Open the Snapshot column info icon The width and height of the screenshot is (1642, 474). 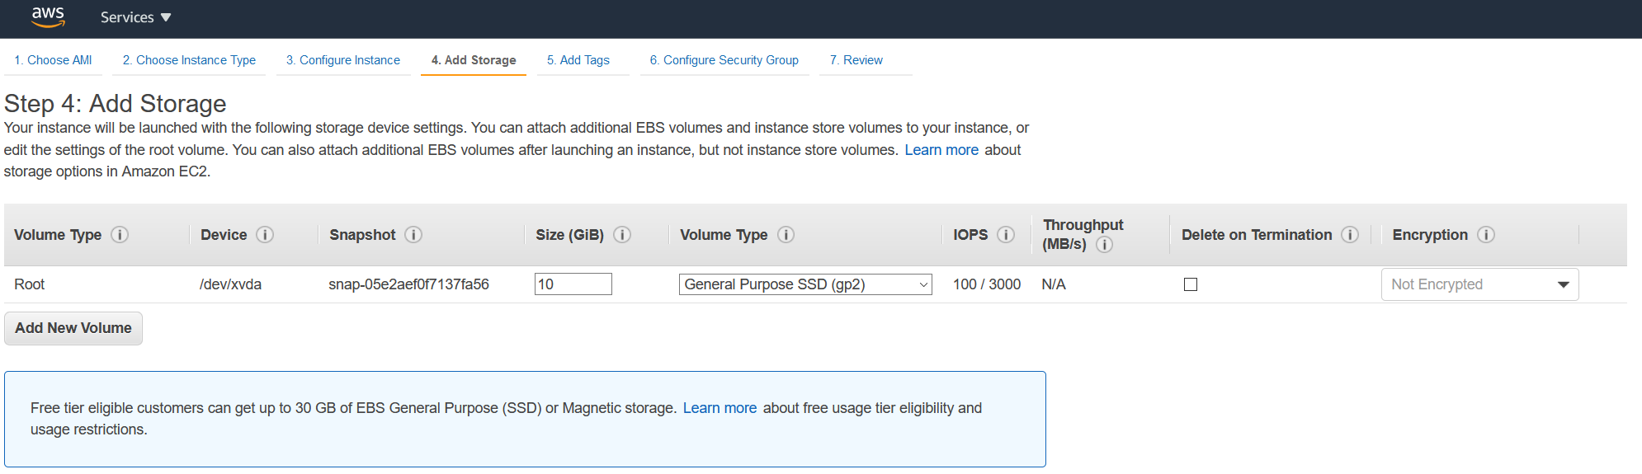point(413,235)
